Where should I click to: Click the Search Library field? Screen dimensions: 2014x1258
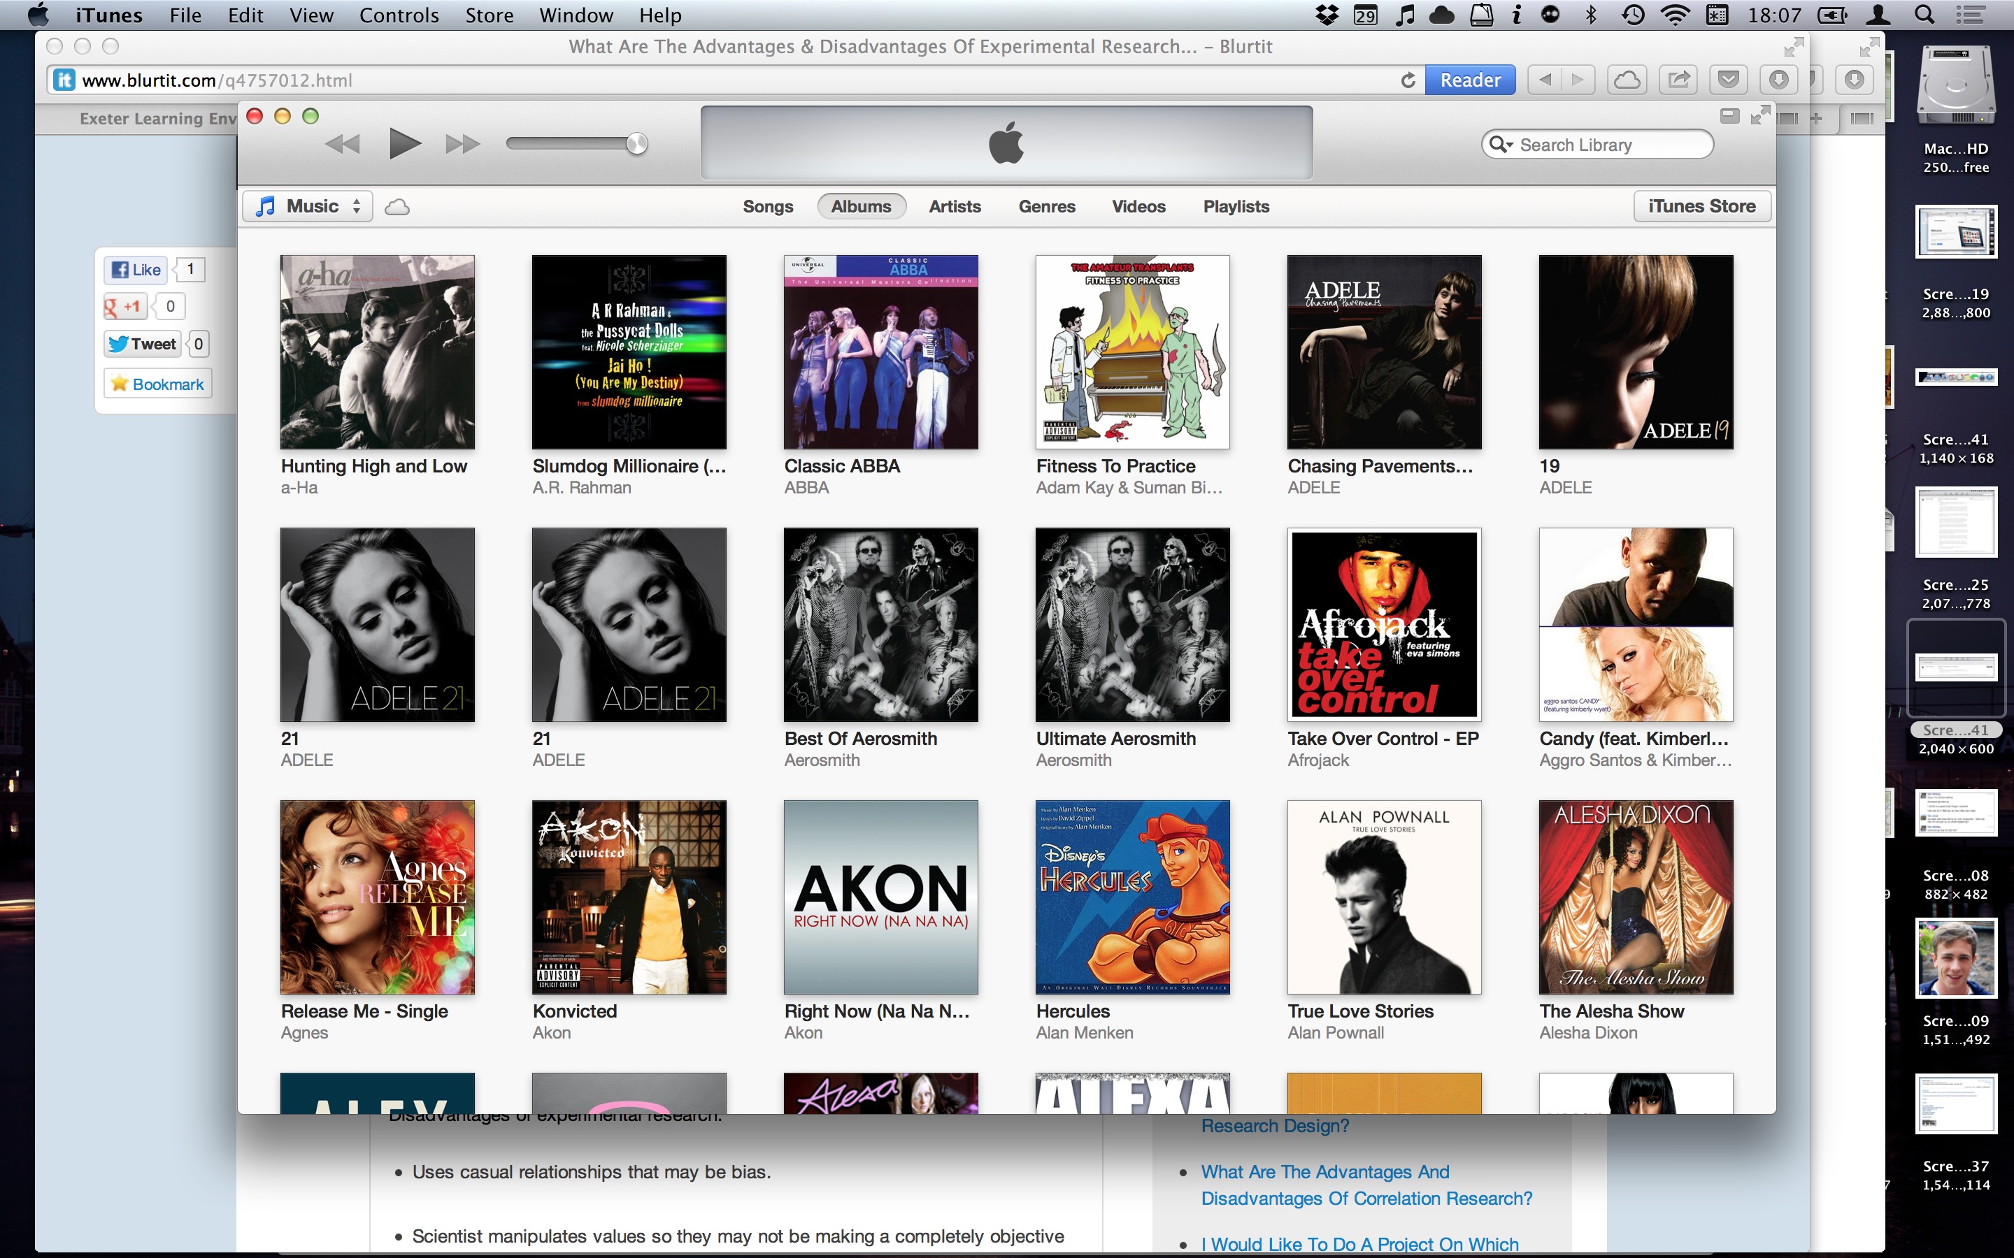click(1597, 145)
